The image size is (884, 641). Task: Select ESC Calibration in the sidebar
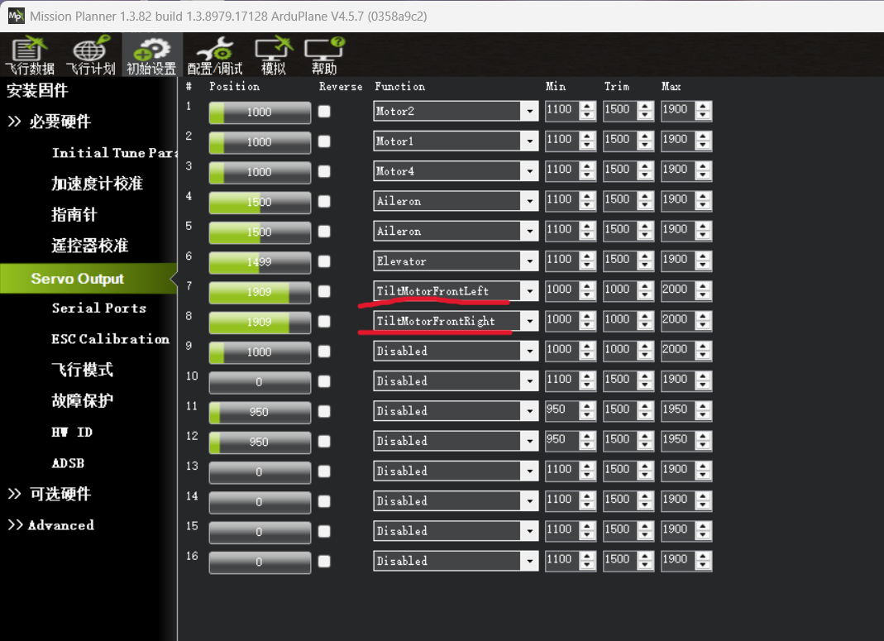[111, 339]
